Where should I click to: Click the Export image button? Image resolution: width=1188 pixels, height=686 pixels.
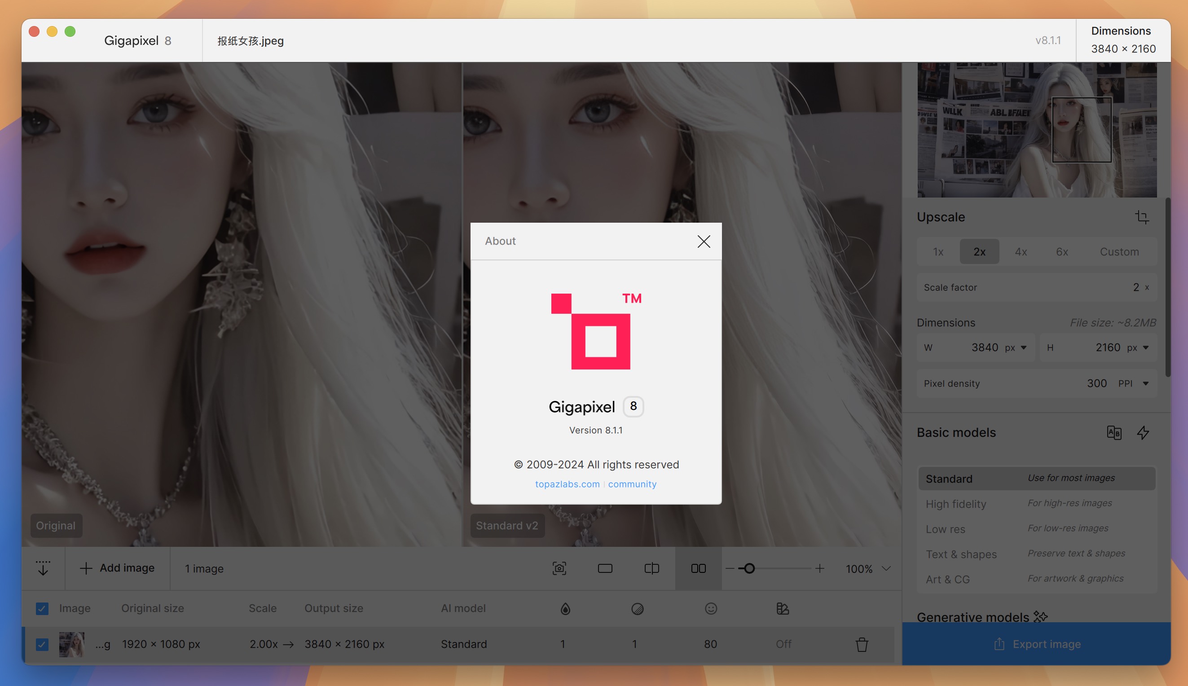coord(1036,644)
